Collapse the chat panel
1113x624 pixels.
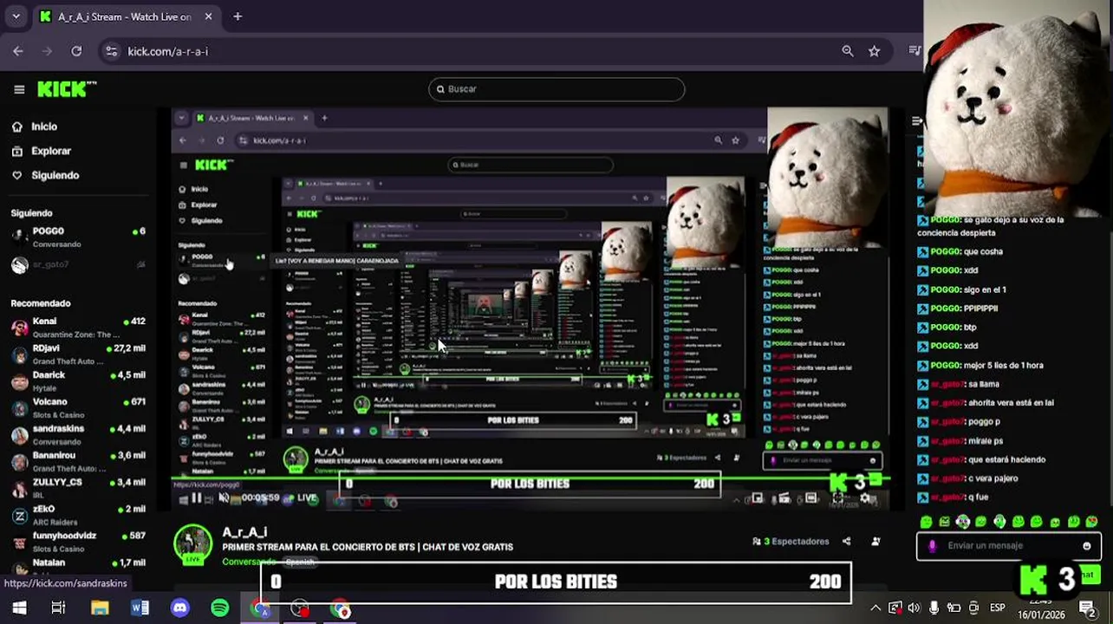[x=917, y=121]
